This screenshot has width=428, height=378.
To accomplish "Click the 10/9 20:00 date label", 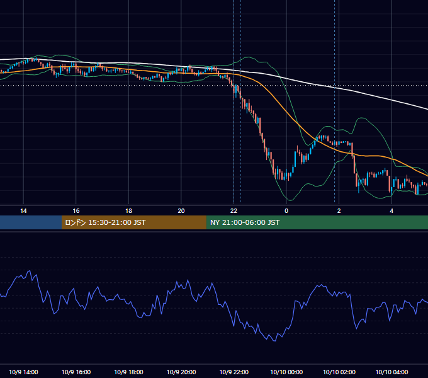I will [x=181, y=372].
